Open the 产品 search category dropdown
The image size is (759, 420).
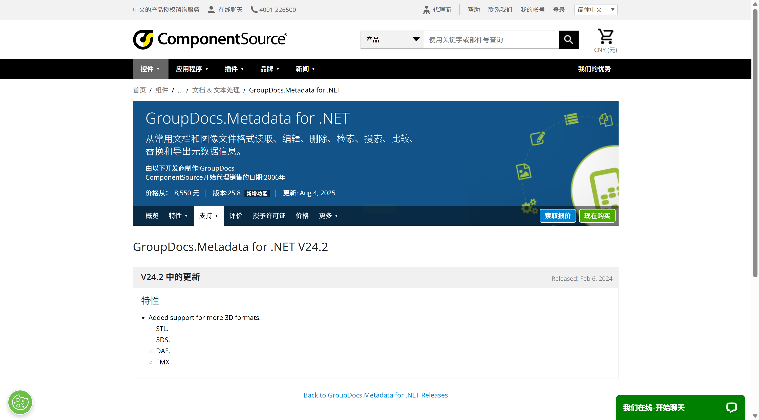pos(392,39)
